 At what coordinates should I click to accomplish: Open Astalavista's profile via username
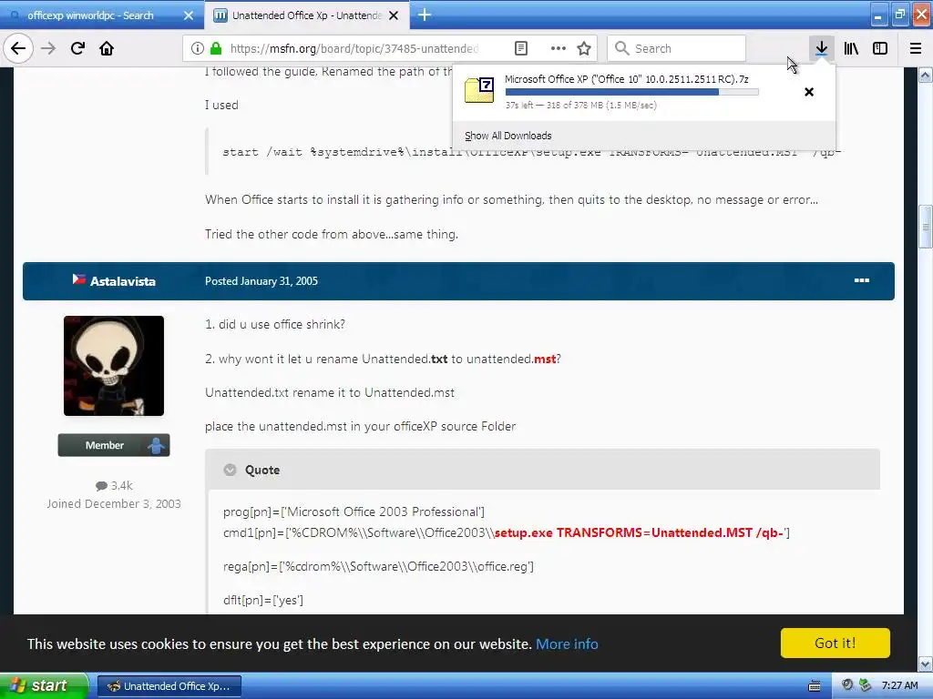coord(123,281)
